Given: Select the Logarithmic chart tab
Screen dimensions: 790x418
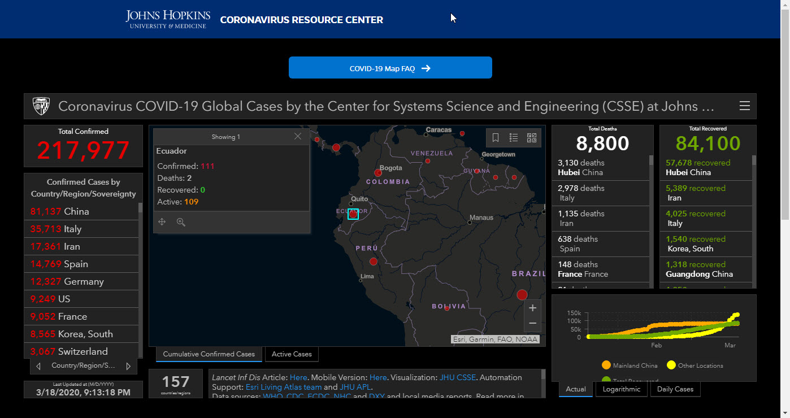Looking at the screenshot, I should click(622, 389).
